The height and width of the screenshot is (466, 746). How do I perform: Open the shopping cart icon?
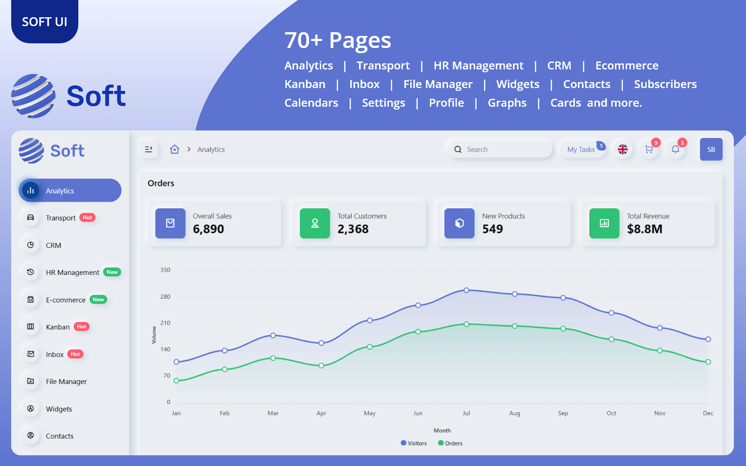649,150
